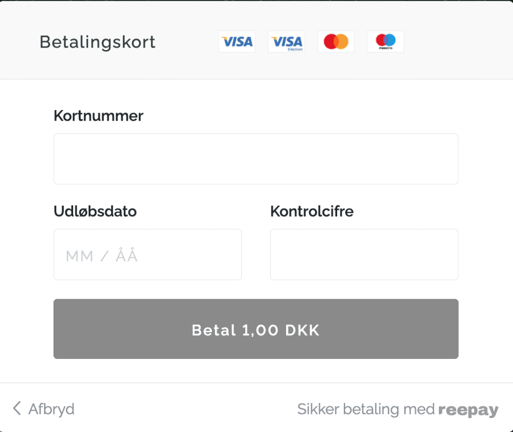Image resolution: width=513 pixels, height=432 pixels.
Task: Click the Mastercard logo
Action: (336, 42)
